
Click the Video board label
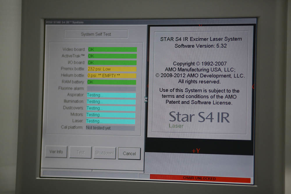pyautogui.click(x=74, y=49)
